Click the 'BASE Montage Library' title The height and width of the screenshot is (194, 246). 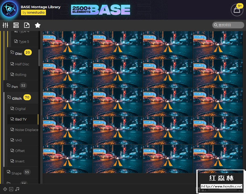(x=40, y=7)
